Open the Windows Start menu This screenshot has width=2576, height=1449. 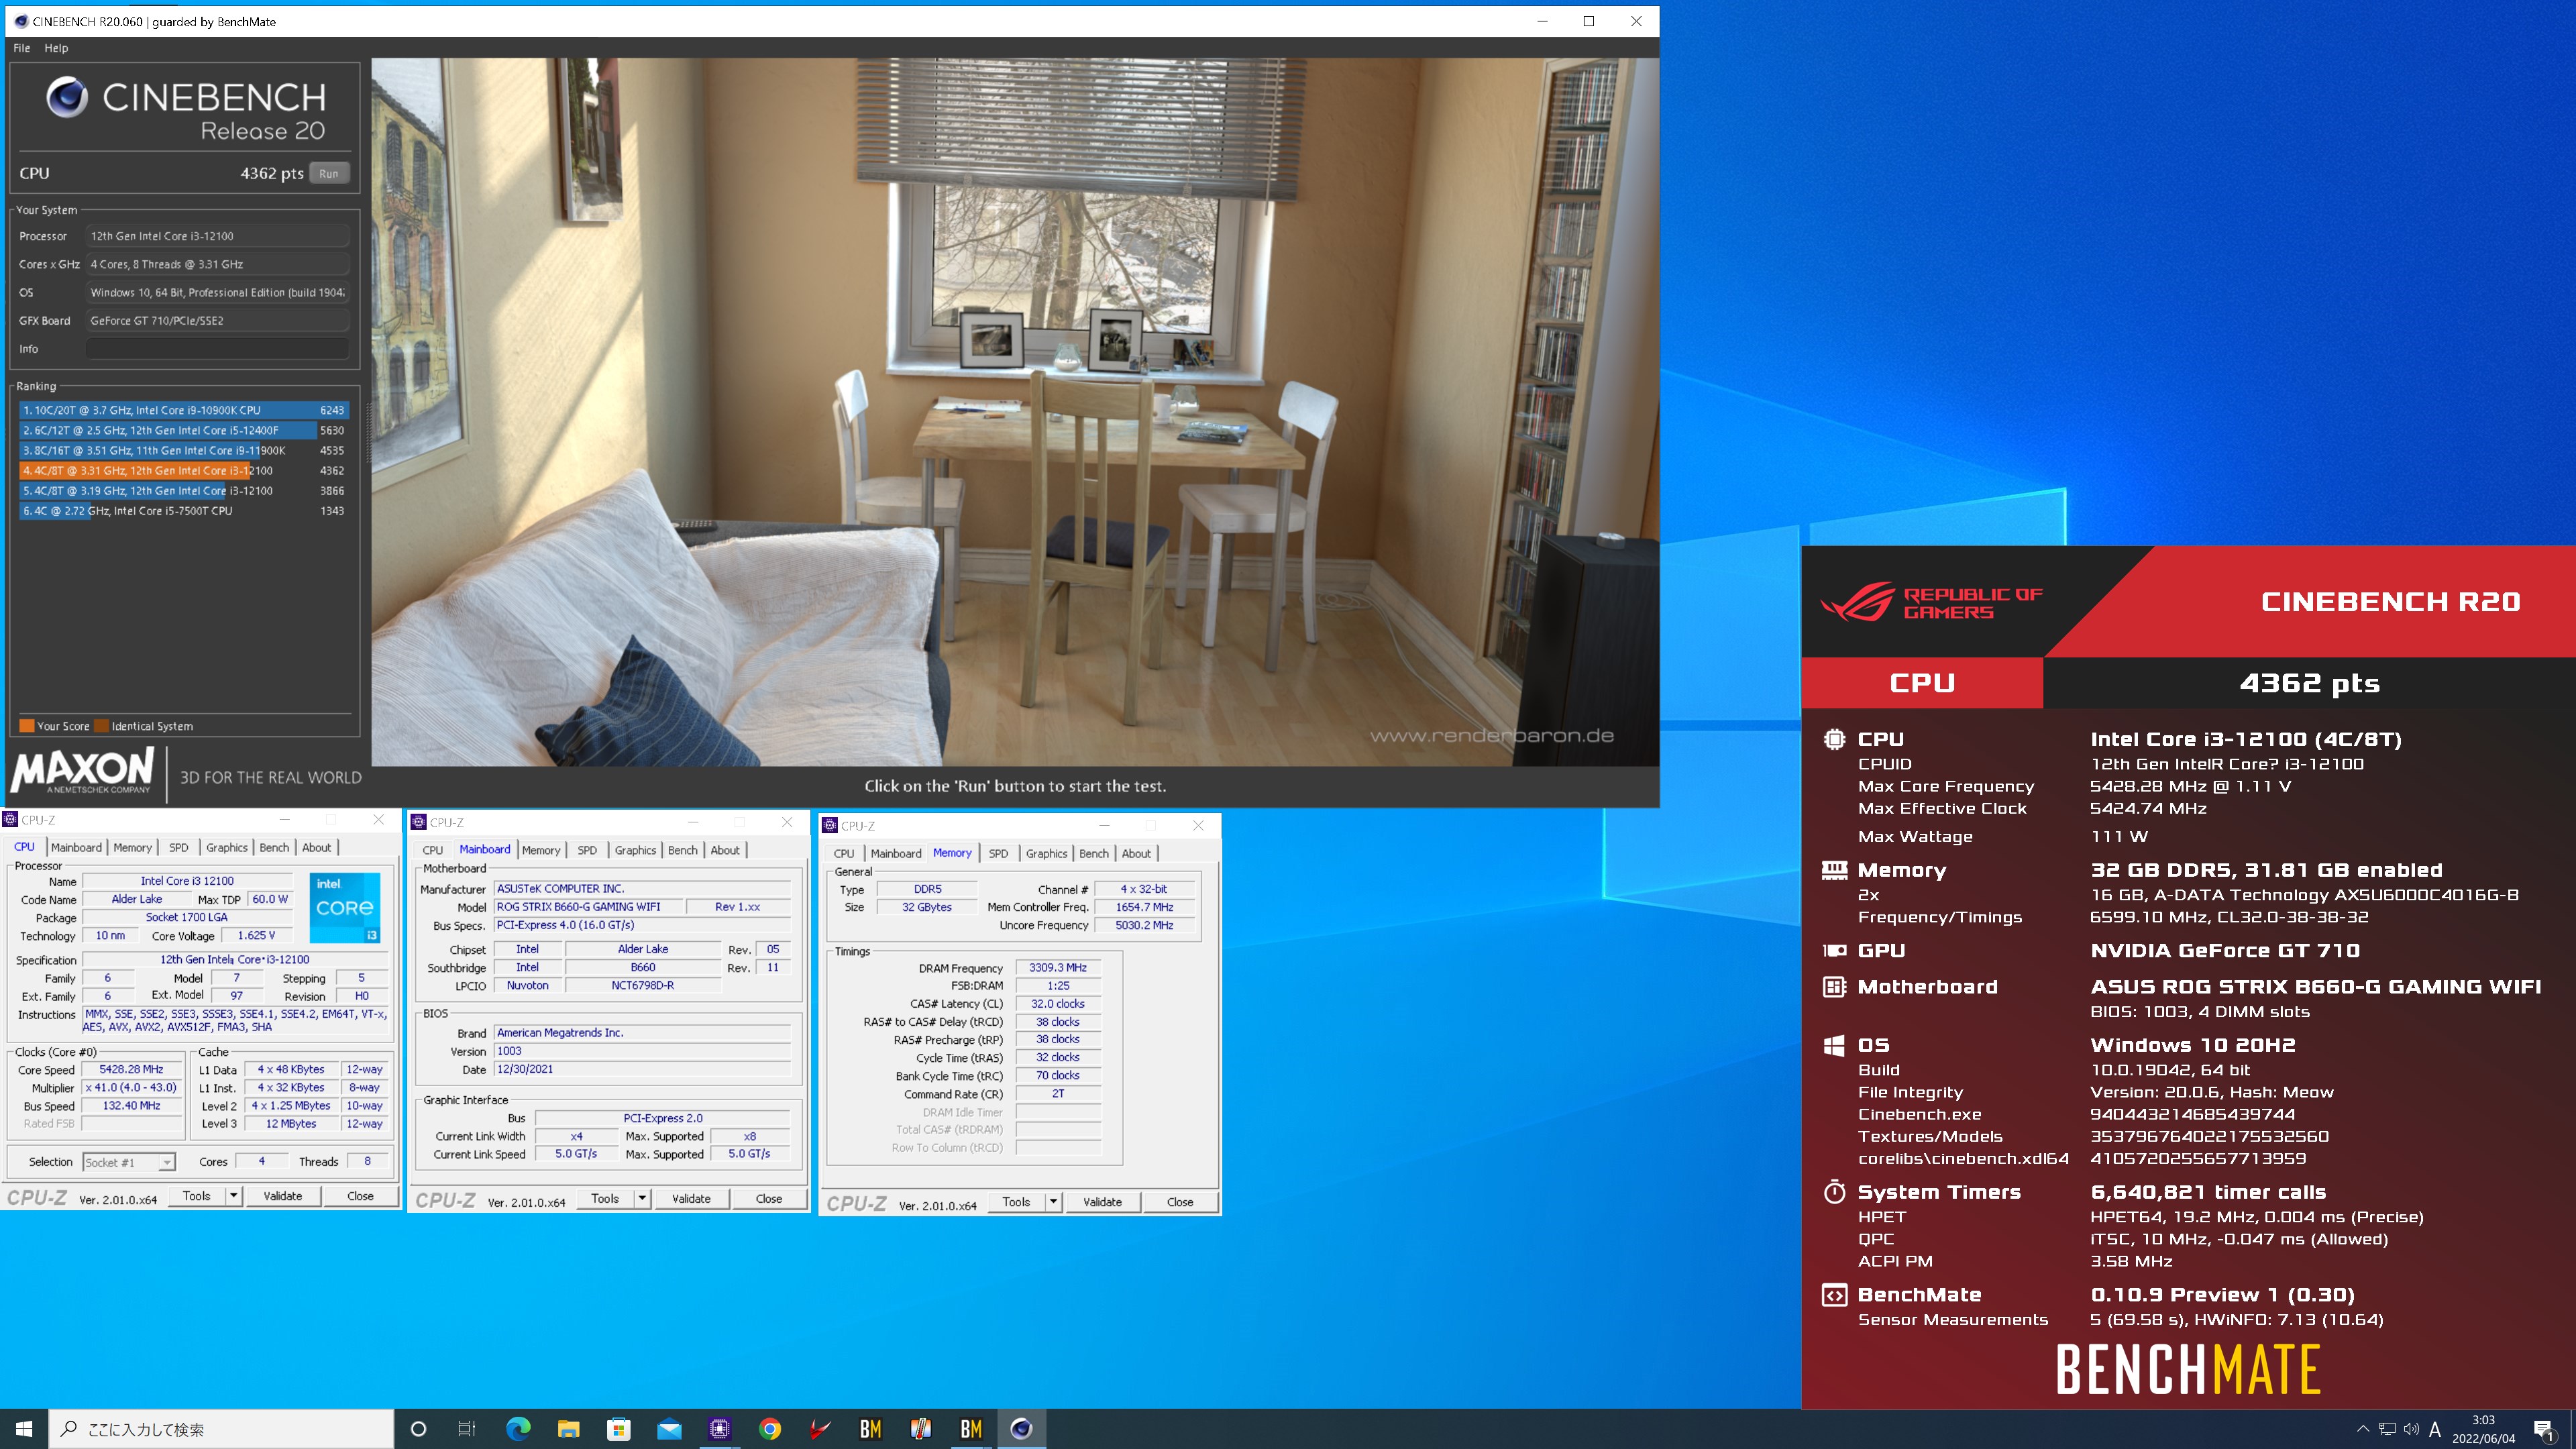click(x=24, y=1429)
